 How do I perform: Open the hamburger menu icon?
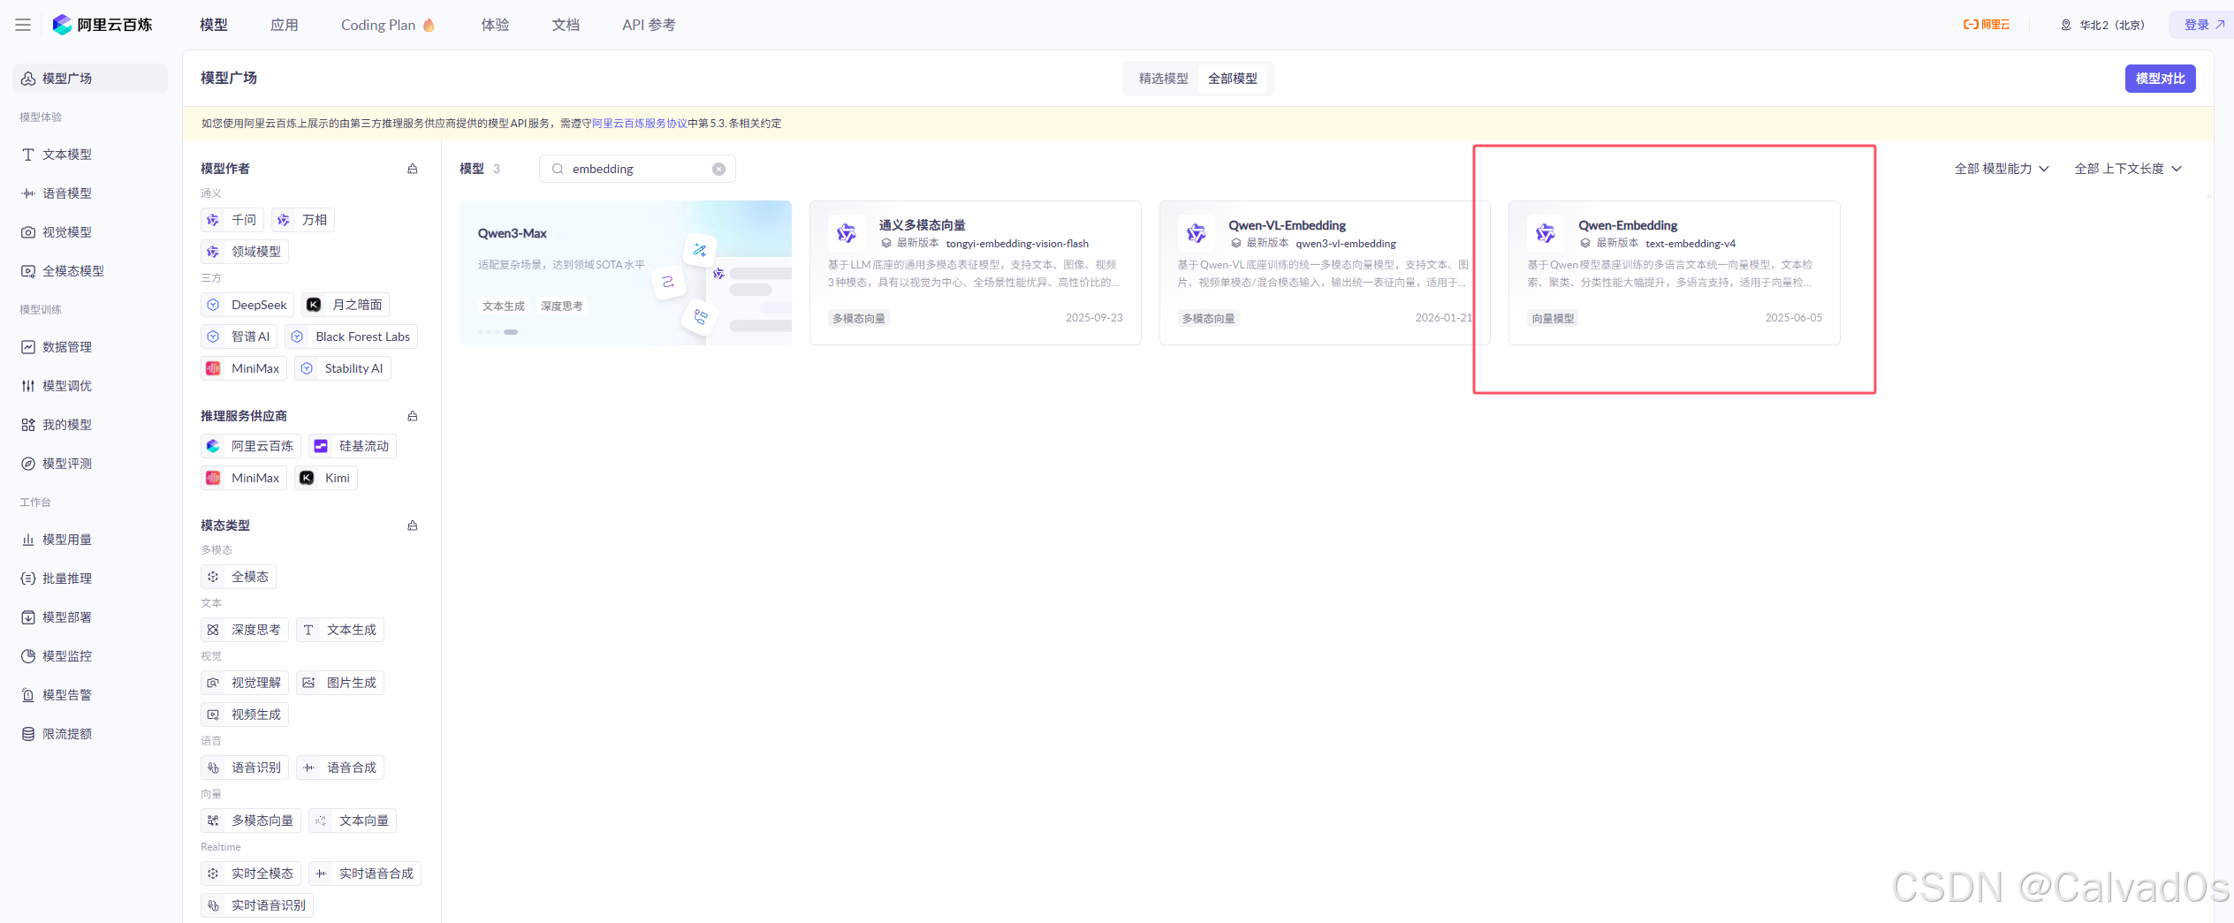tap(23, 25)
